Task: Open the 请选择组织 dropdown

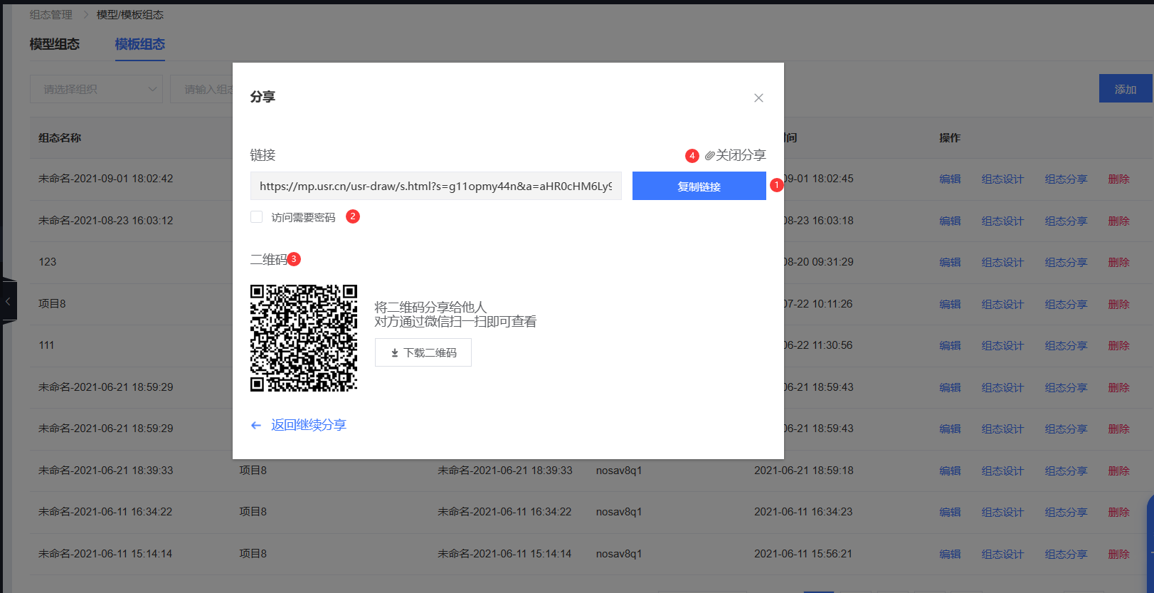Action: [96, 89]
